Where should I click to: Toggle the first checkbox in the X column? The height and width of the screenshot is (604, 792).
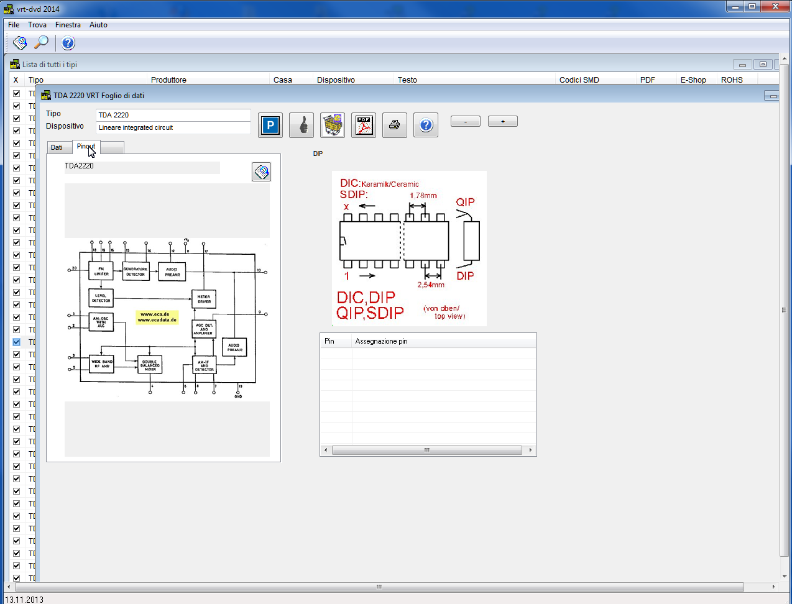coord(16,94)
